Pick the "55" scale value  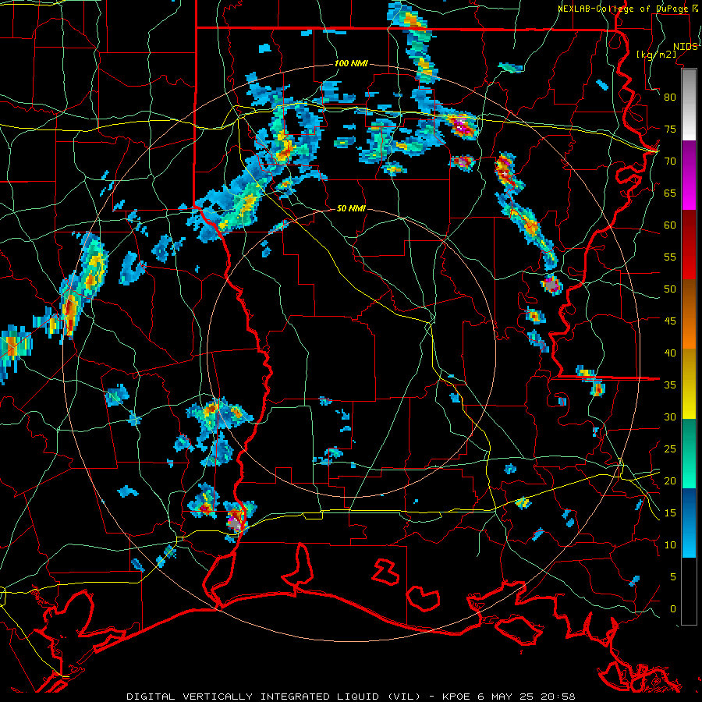[x=670, y=257]
